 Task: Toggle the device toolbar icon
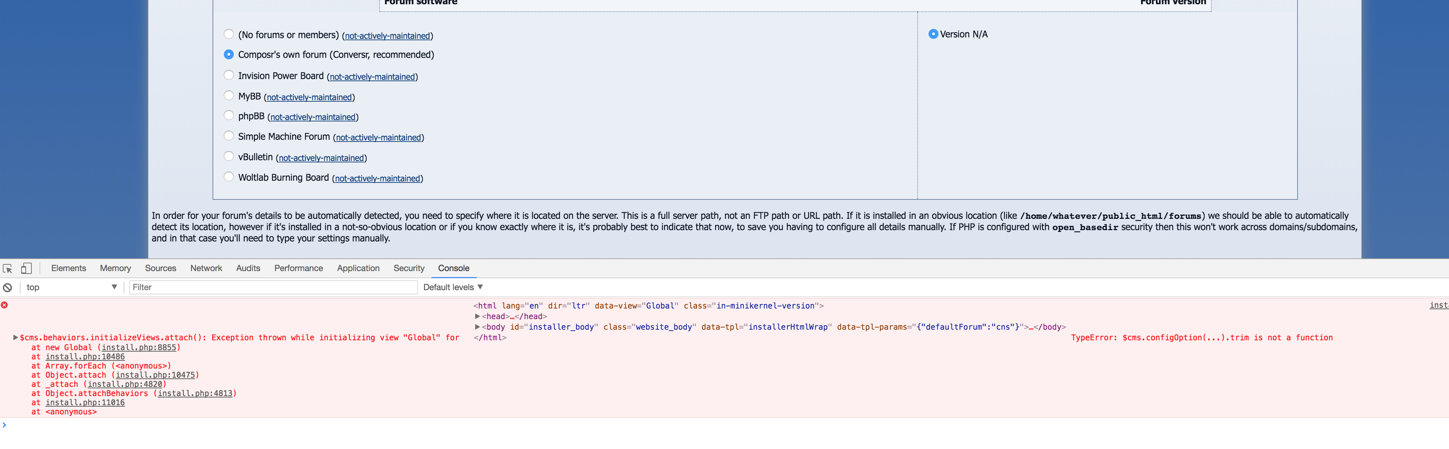(26, 268)
